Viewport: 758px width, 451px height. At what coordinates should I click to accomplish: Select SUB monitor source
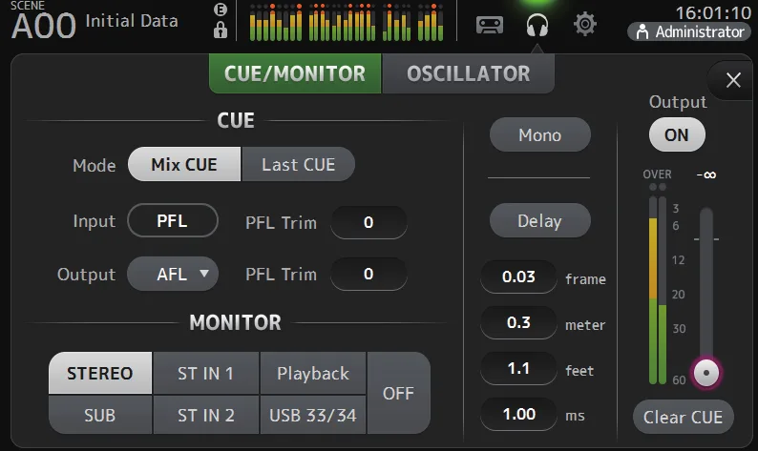pos(100,415)
